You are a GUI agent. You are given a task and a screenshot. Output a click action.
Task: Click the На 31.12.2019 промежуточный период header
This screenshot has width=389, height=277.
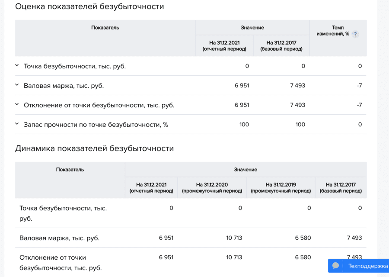tap(281, 188)
